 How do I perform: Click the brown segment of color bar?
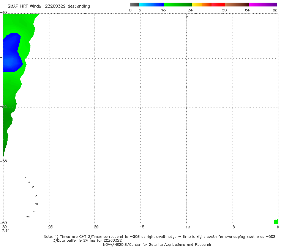[x=237, y=5]
